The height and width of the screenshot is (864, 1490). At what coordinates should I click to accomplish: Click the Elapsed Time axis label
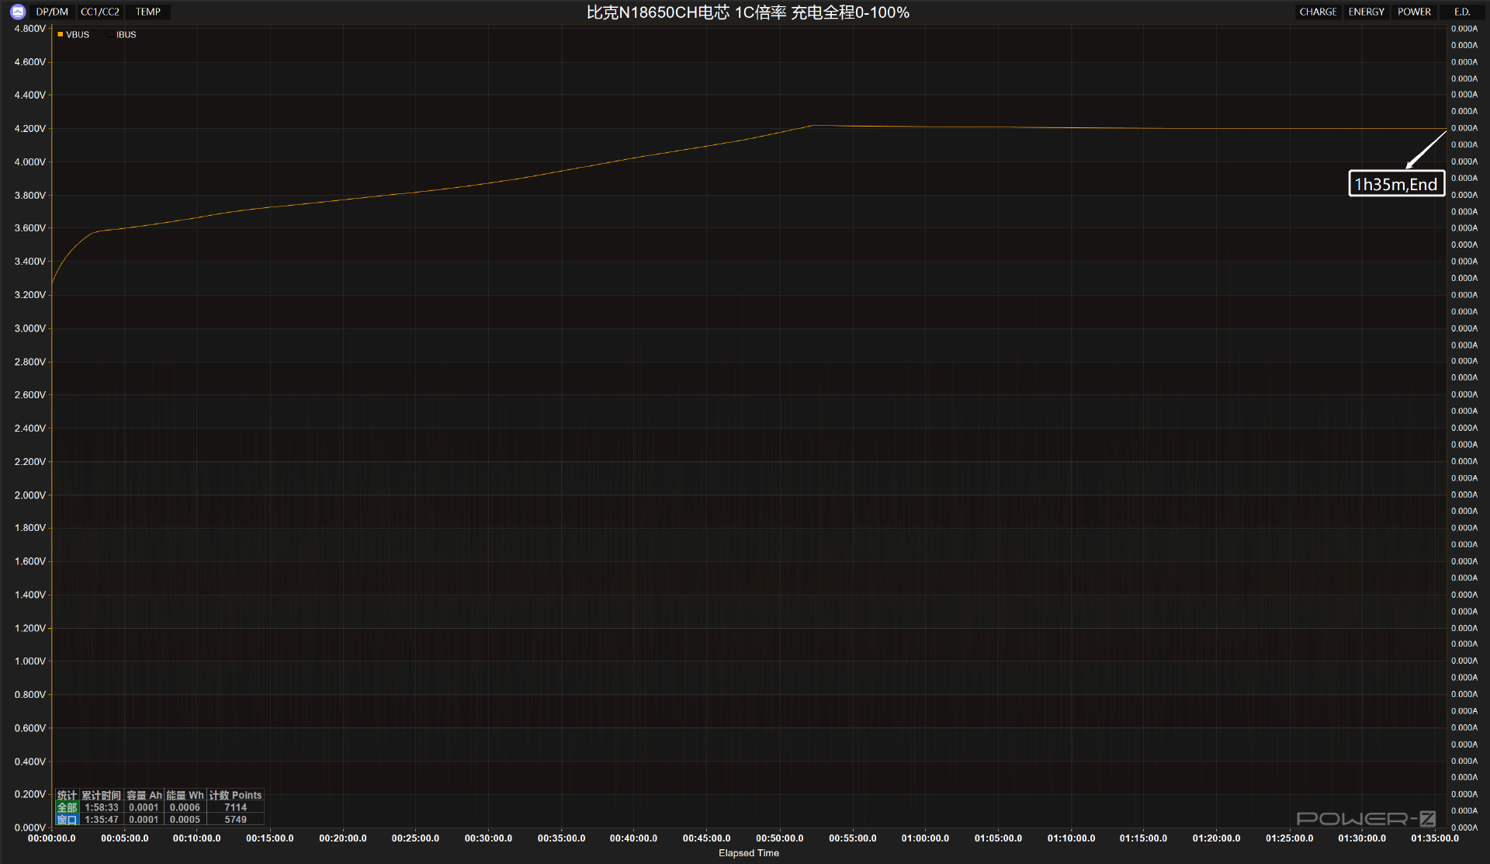click(x=748, y=853)
